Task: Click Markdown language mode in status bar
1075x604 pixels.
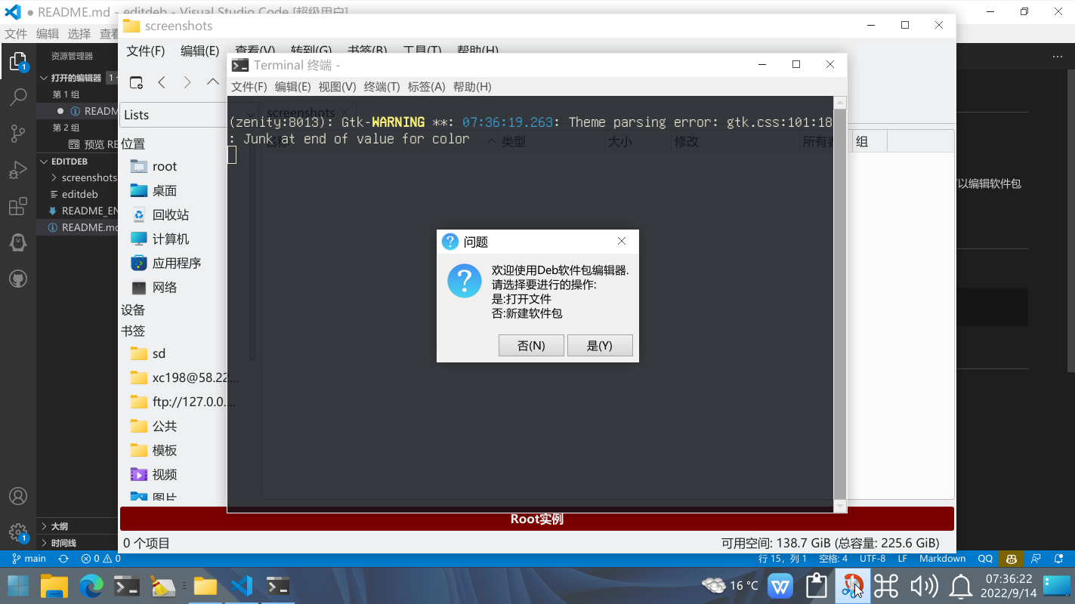Action: pyautogui.click(x=942, y=559)
